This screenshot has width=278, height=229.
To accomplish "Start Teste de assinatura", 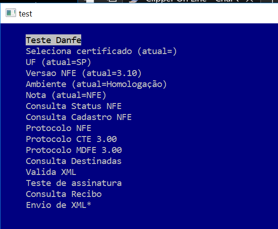I will point(73,183).
